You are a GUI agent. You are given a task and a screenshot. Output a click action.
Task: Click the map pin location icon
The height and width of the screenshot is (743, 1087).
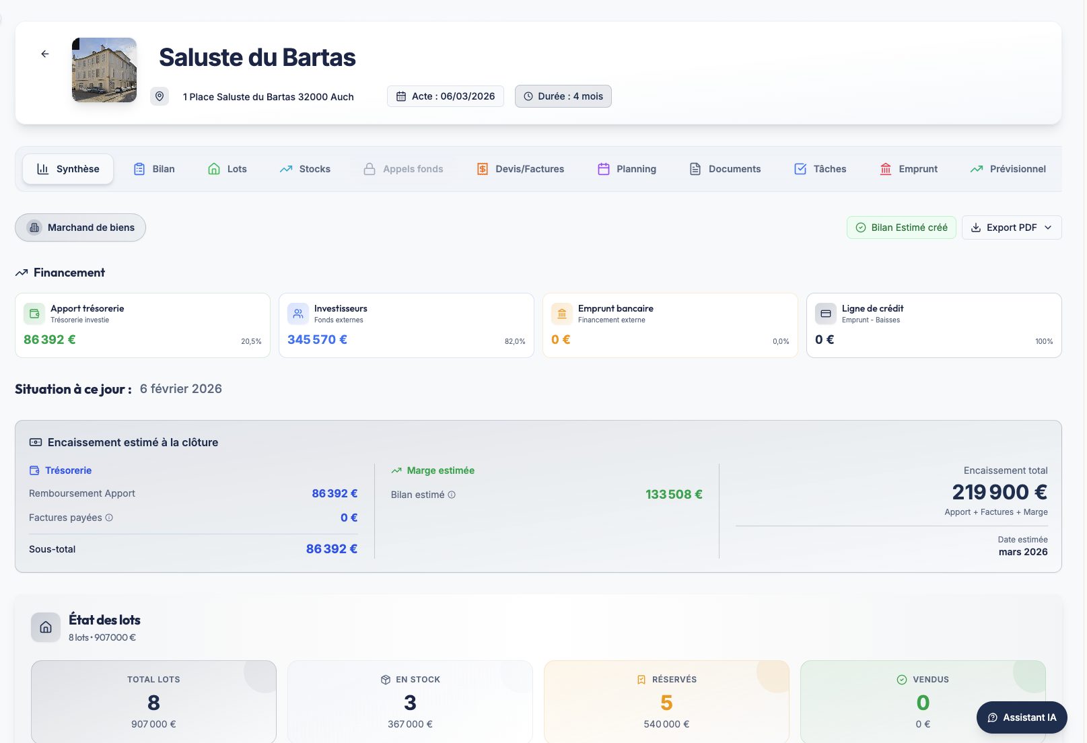(160, 96)
